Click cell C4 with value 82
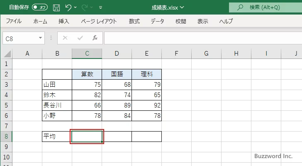The width and height of the screenshot is (302, 166). [87, 95]
